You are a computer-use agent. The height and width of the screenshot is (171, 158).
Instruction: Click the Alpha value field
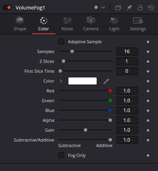[127, 120]
